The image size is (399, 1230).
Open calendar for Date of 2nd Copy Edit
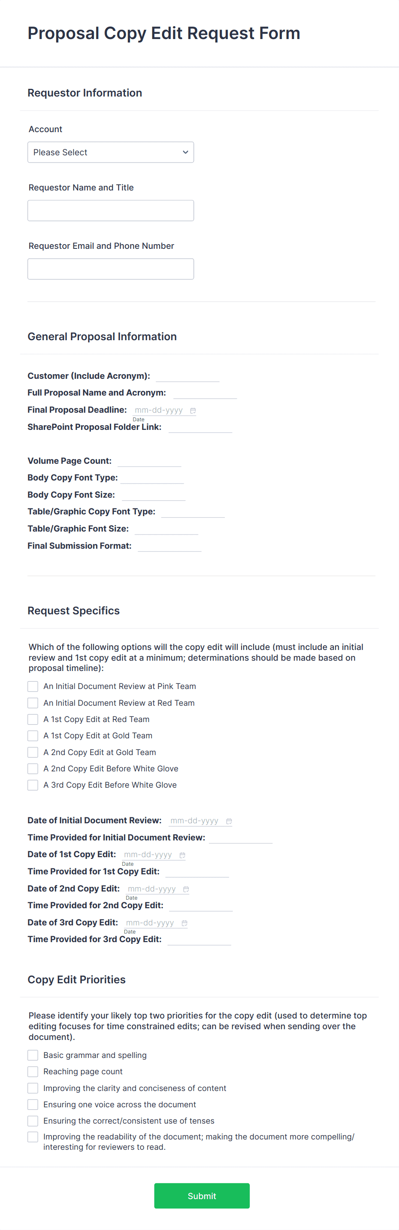click(186, 889)
